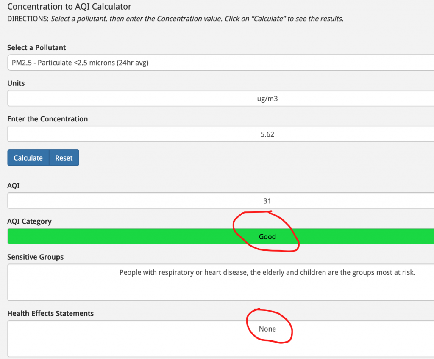The width and height of the screenshot is (434, 359).
Task: Click the "DIRECTIONS:" word under the heading
Action: point(28,19)
